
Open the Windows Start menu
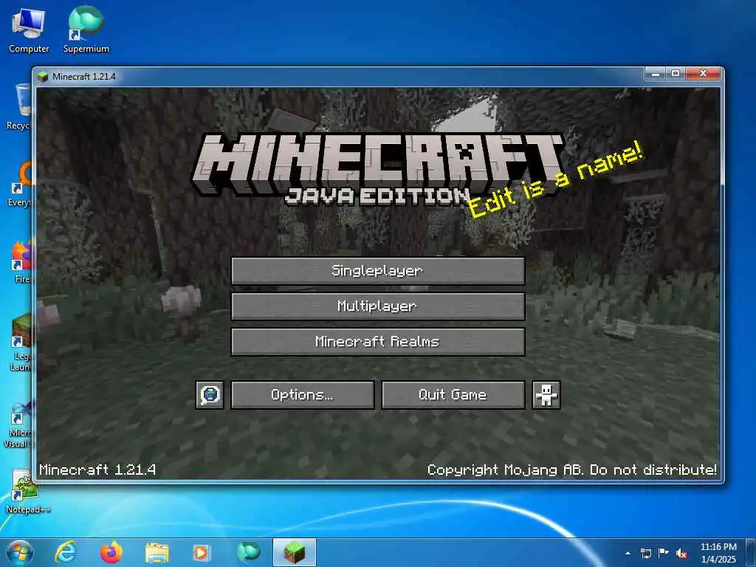pos(20,552)
